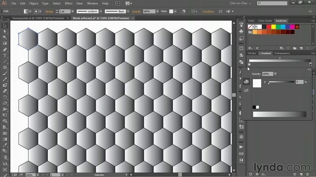316x177 pixels.
Task: Switch to color mixer mode in gradient popup
Action: [246, 82]
